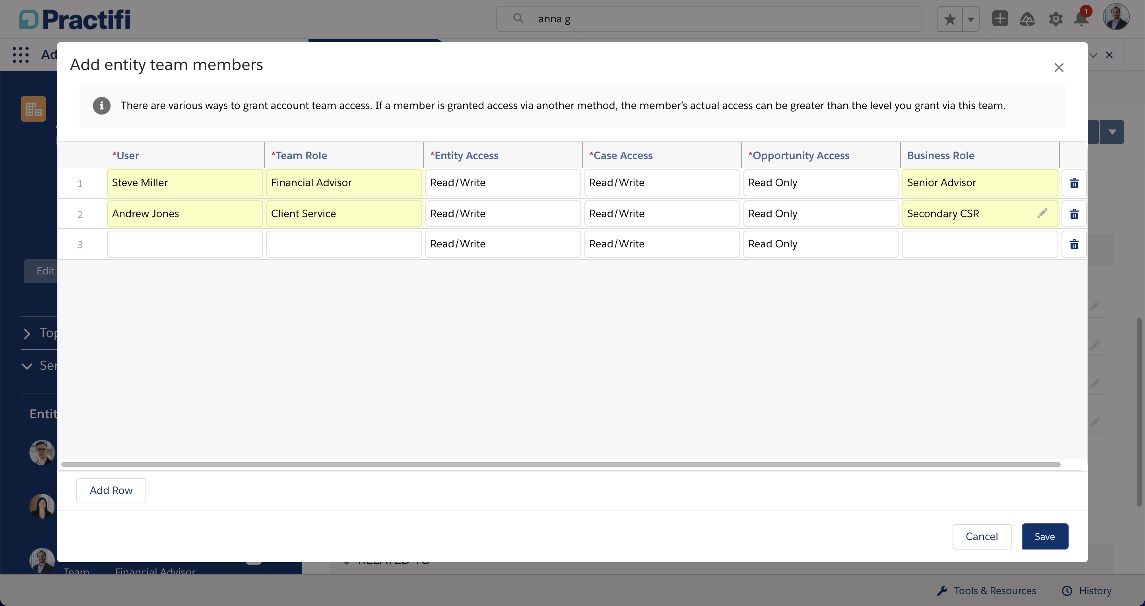Click the empty User field in row 3
The height and width of the screenshot is (606, 1145).
185,244
